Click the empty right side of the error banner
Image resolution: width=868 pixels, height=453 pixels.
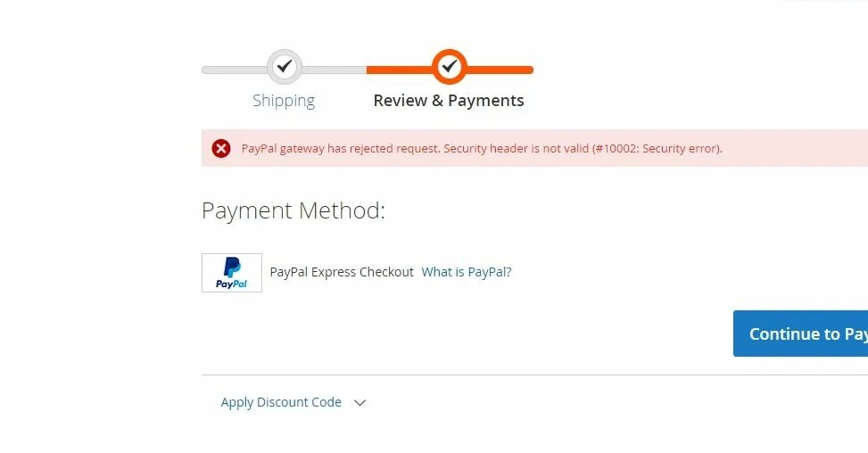(795, 148)
